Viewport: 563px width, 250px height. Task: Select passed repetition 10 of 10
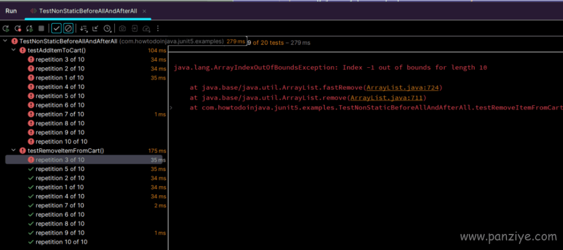tap(61, 242)
